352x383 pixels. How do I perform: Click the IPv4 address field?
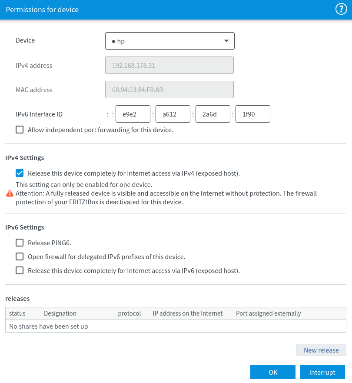coord(169,66)
